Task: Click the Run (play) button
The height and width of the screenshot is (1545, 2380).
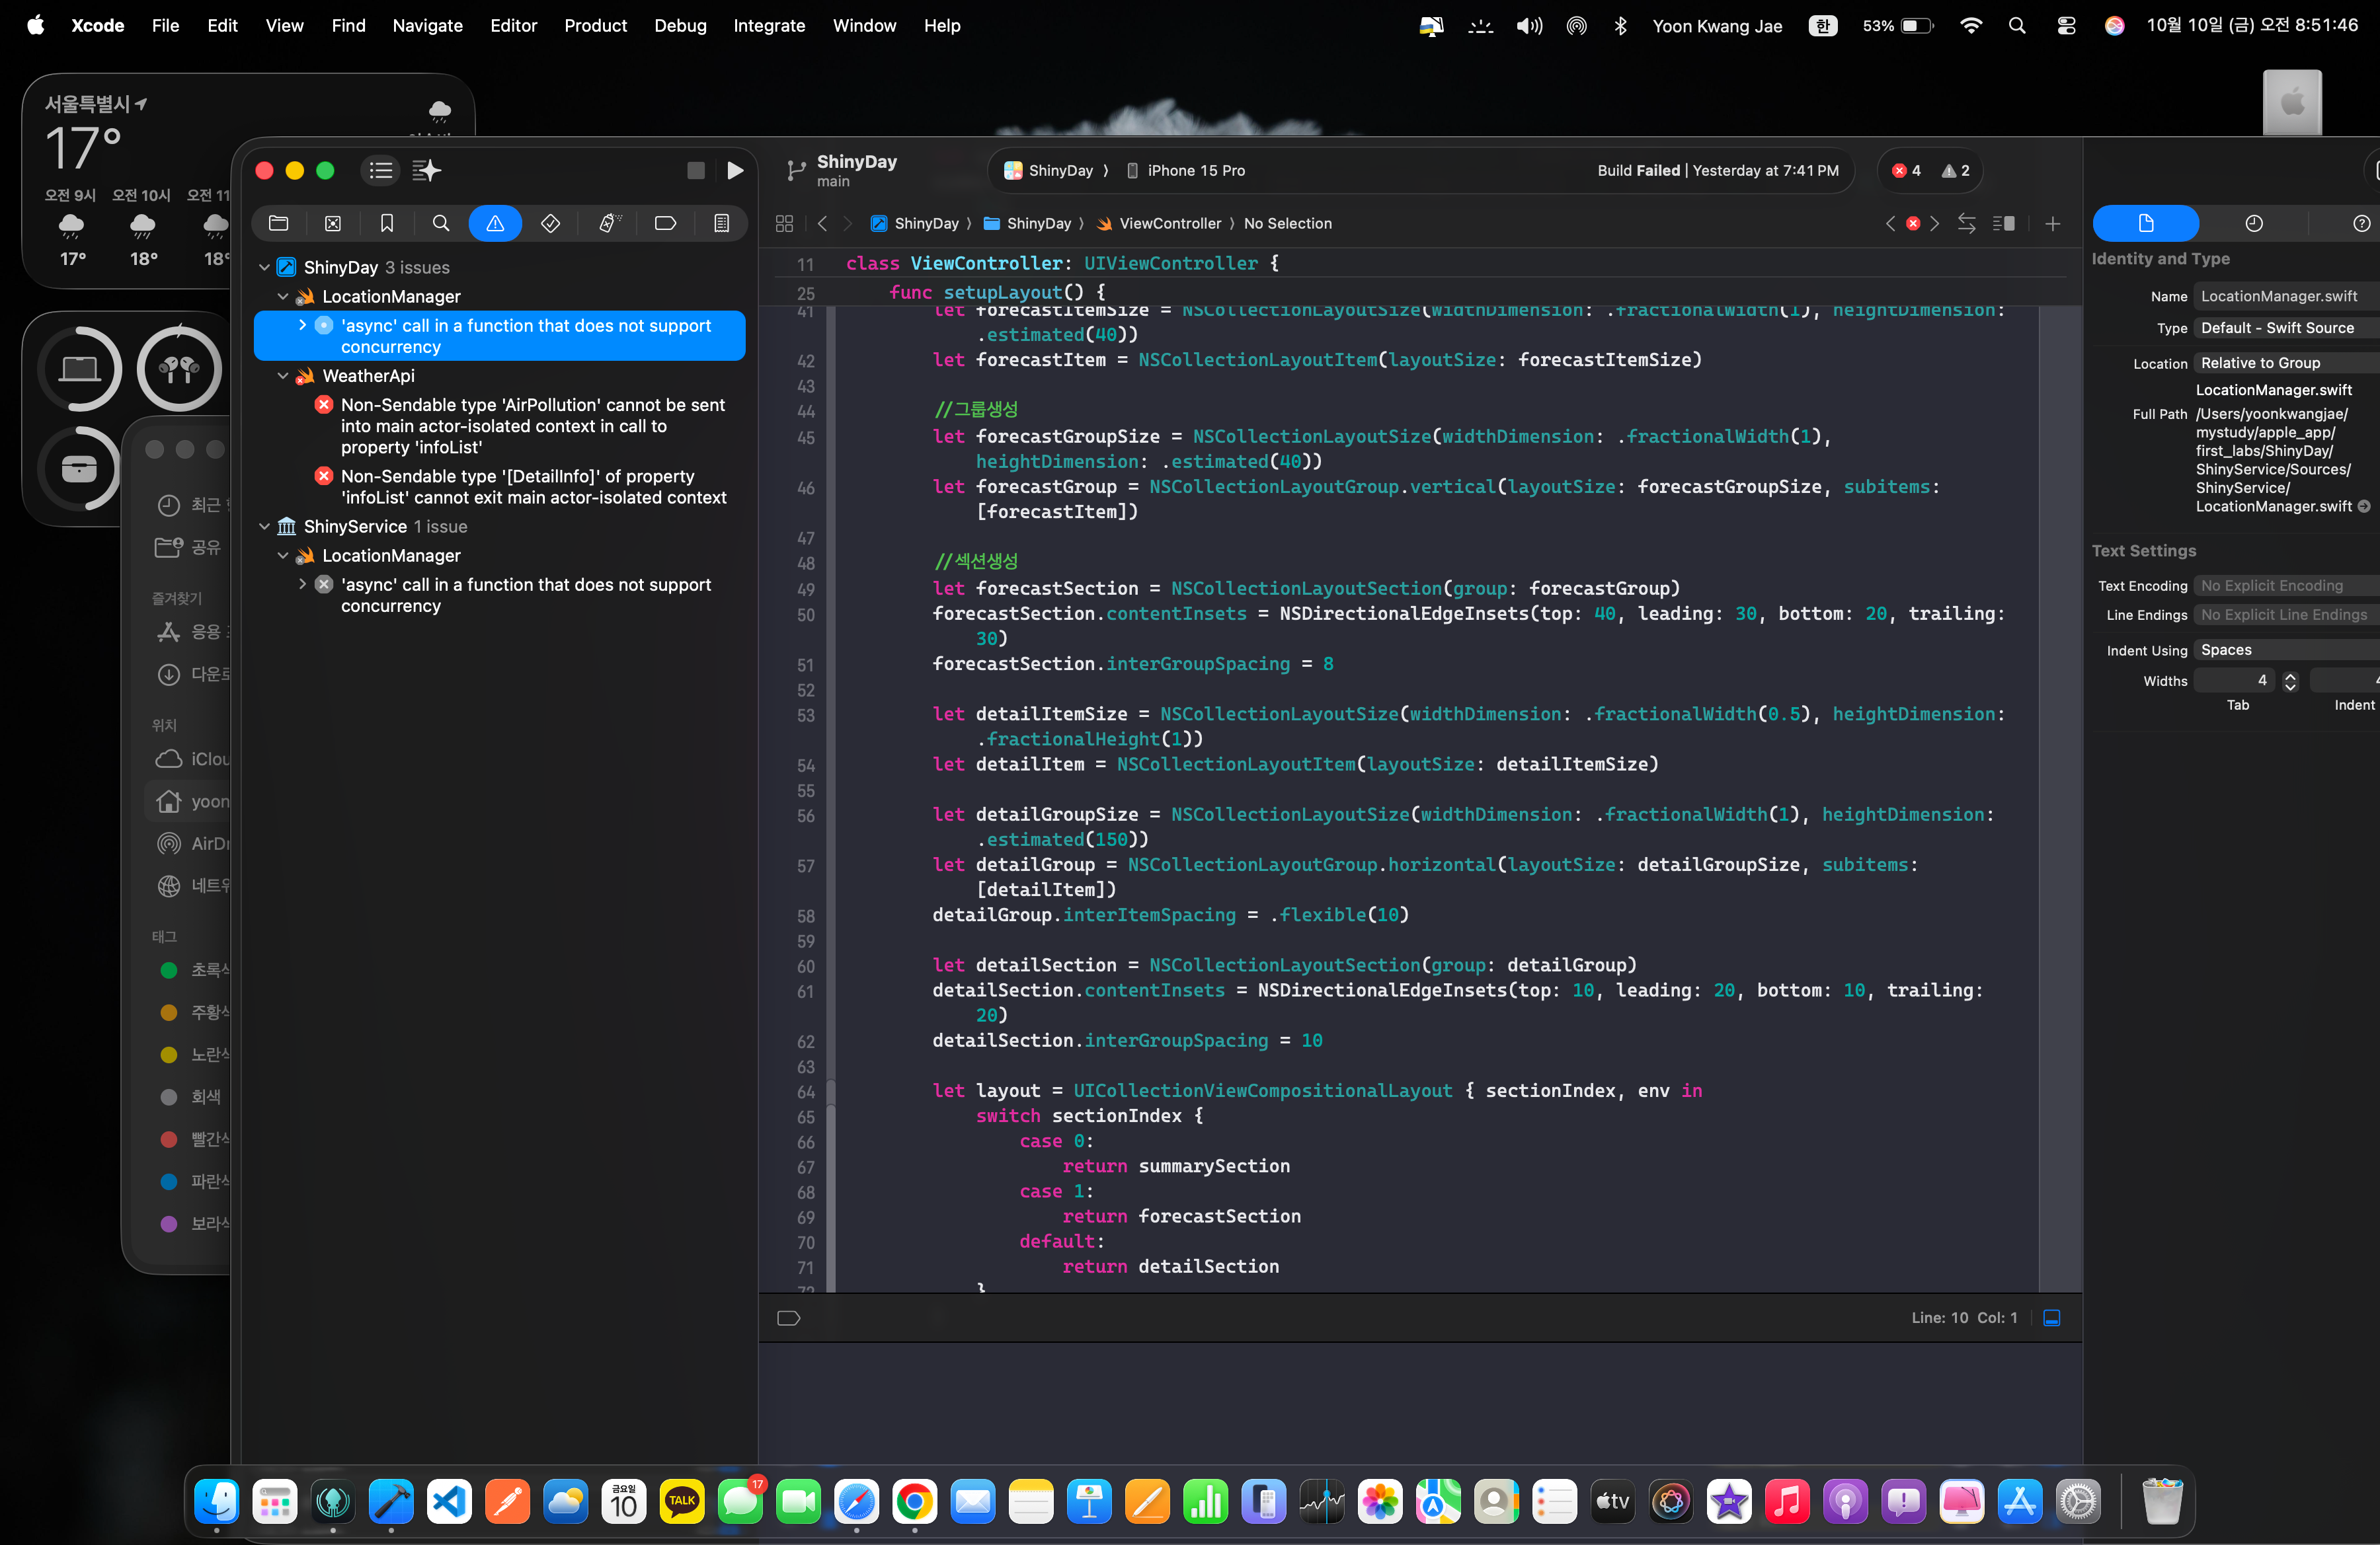Action: click(x=735, y=171)
